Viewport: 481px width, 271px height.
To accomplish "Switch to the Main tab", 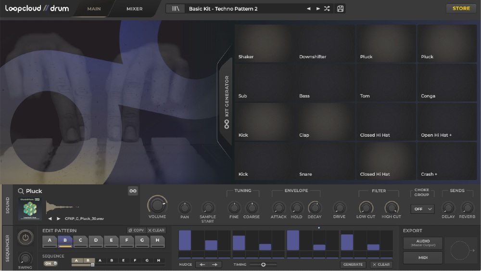I will 94,9.
